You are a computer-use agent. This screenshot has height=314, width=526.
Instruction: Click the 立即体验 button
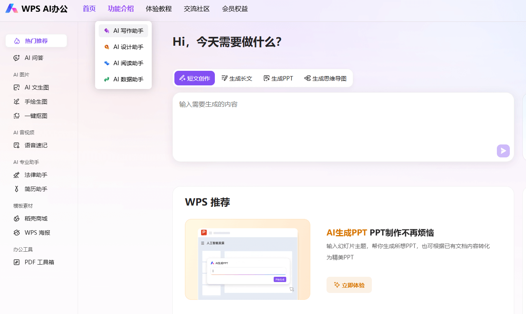click(349, 285)
